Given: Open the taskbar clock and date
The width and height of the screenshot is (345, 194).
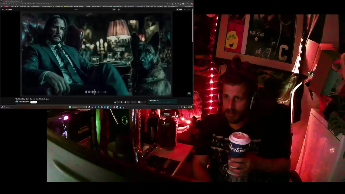Looking at the screenshot, I should (190, 107).
